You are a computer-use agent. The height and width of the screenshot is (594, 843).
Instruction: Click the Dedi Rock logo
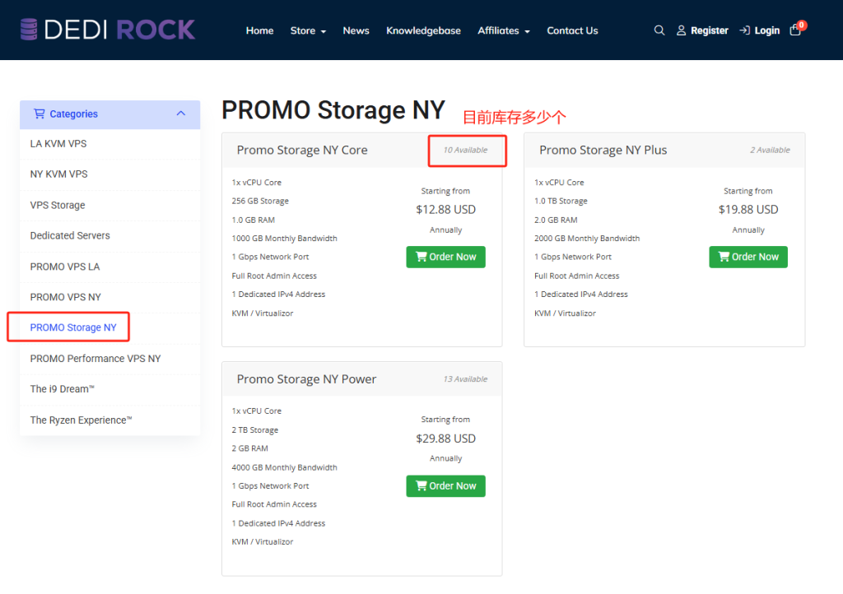tap(108, 30)
